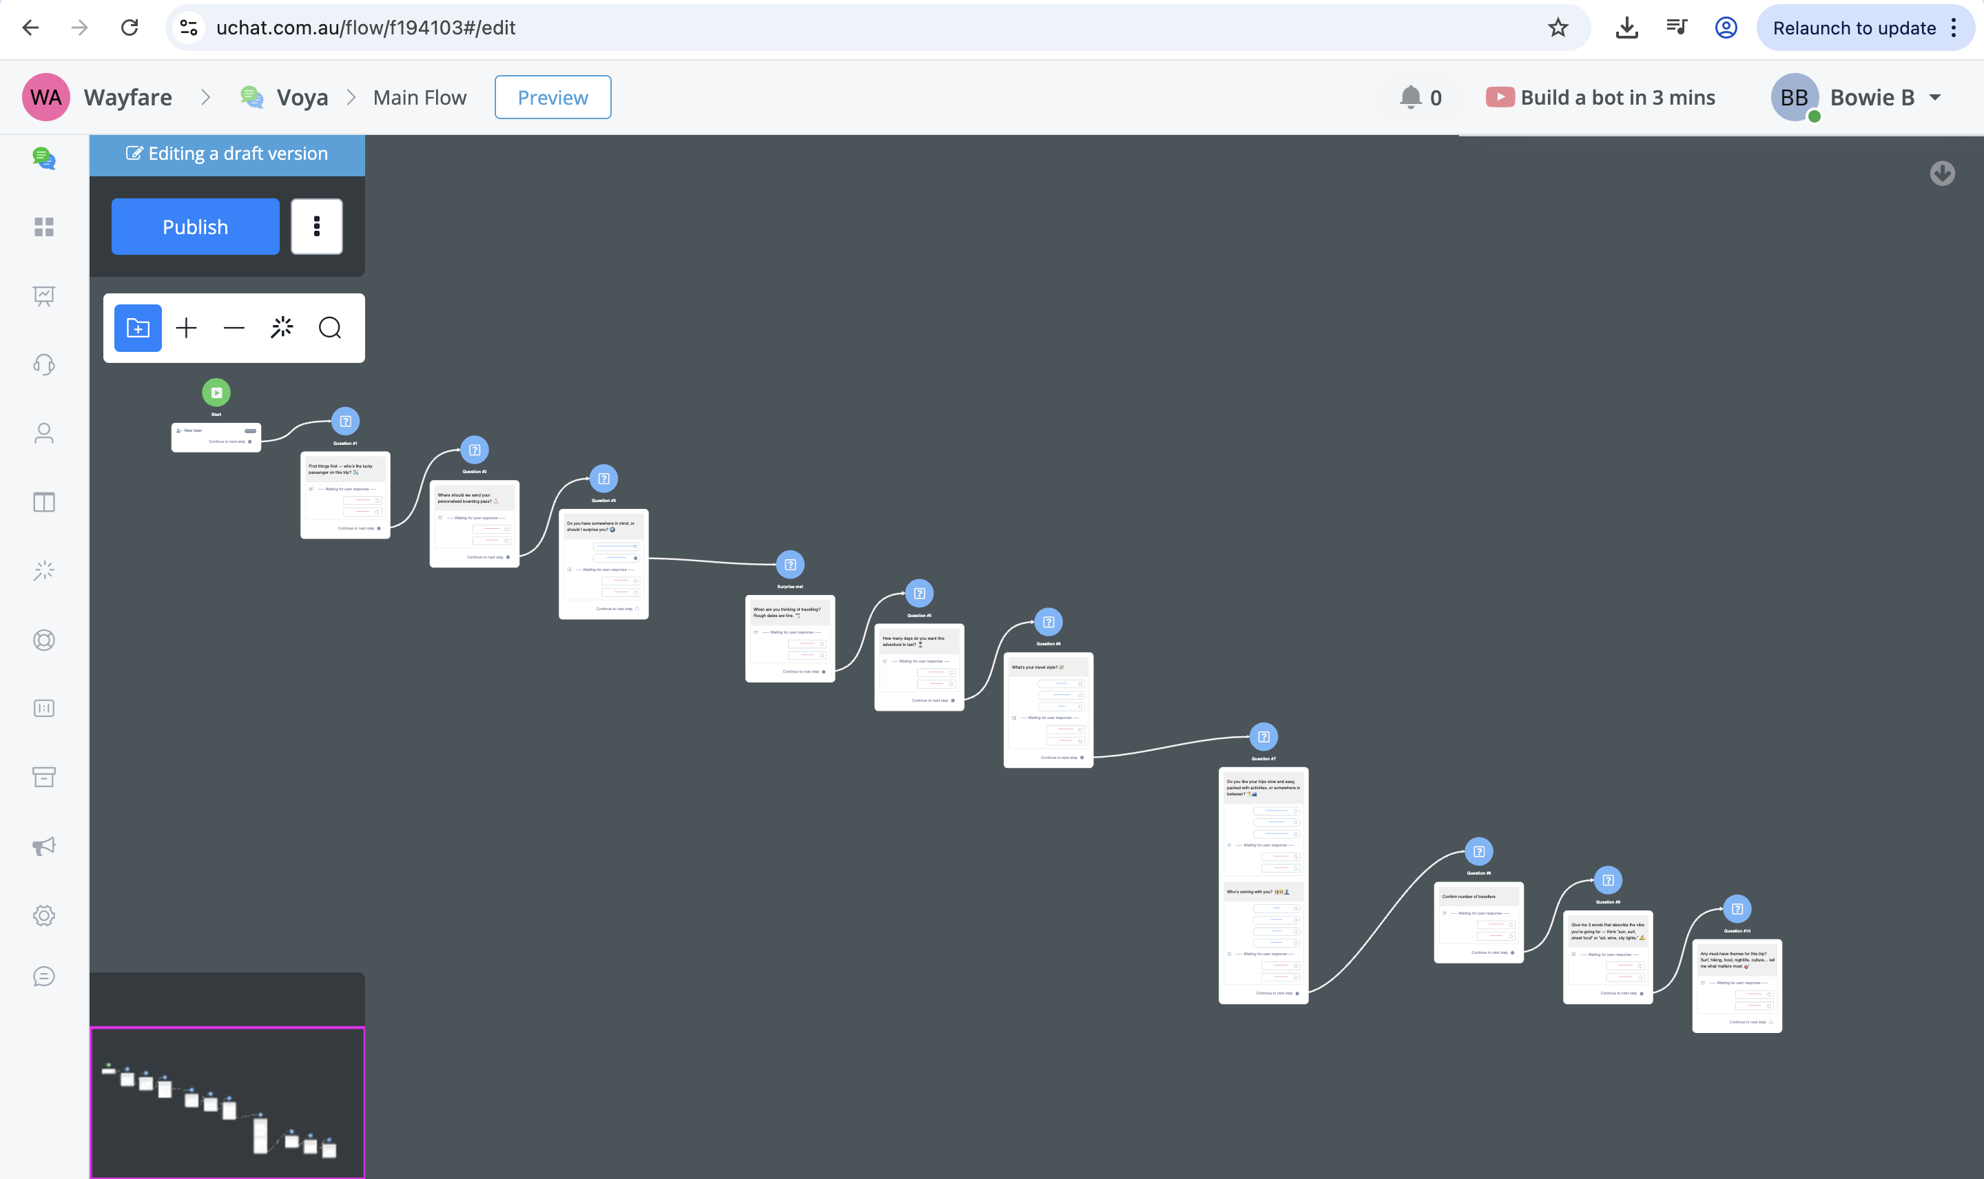1984x1179 pixels.
Task: Click the 'Editing a draft version' banner
Action: click(227, 154)
